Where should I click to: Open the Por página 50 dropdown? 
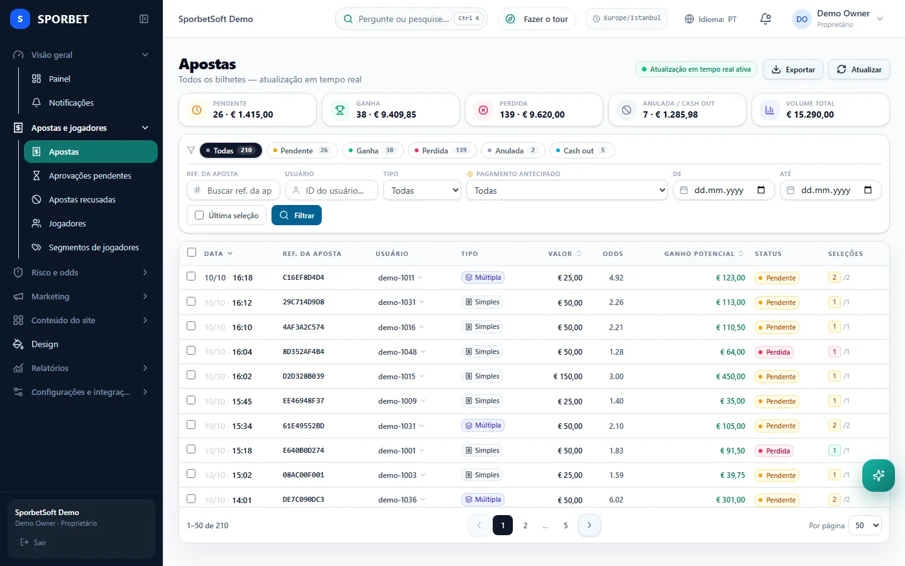point(865,525)
